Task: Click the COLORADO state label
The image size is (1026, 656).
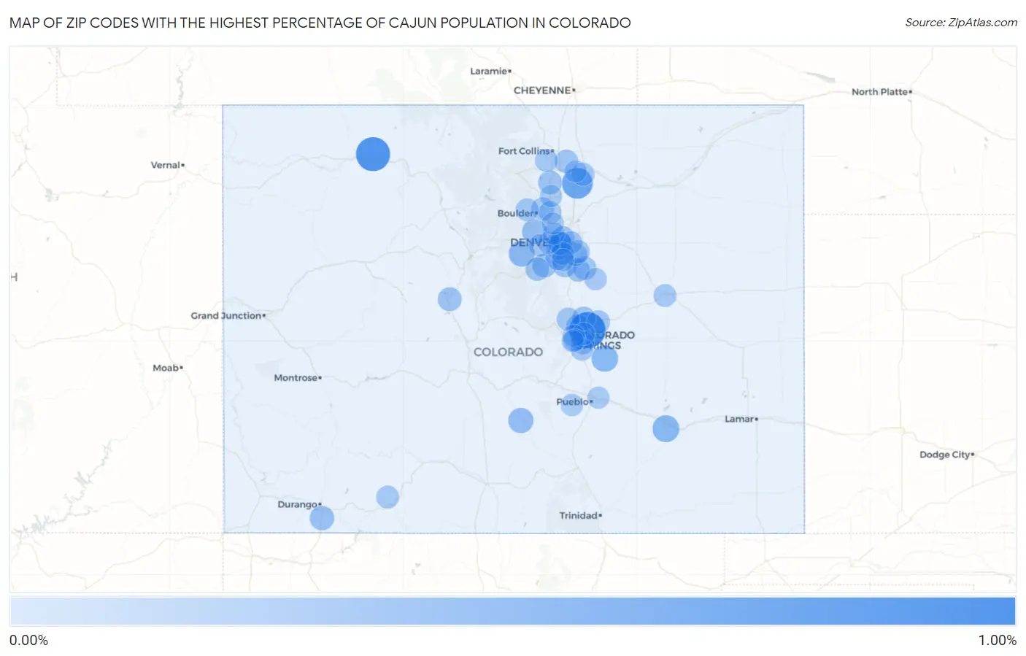Action: 508,352
